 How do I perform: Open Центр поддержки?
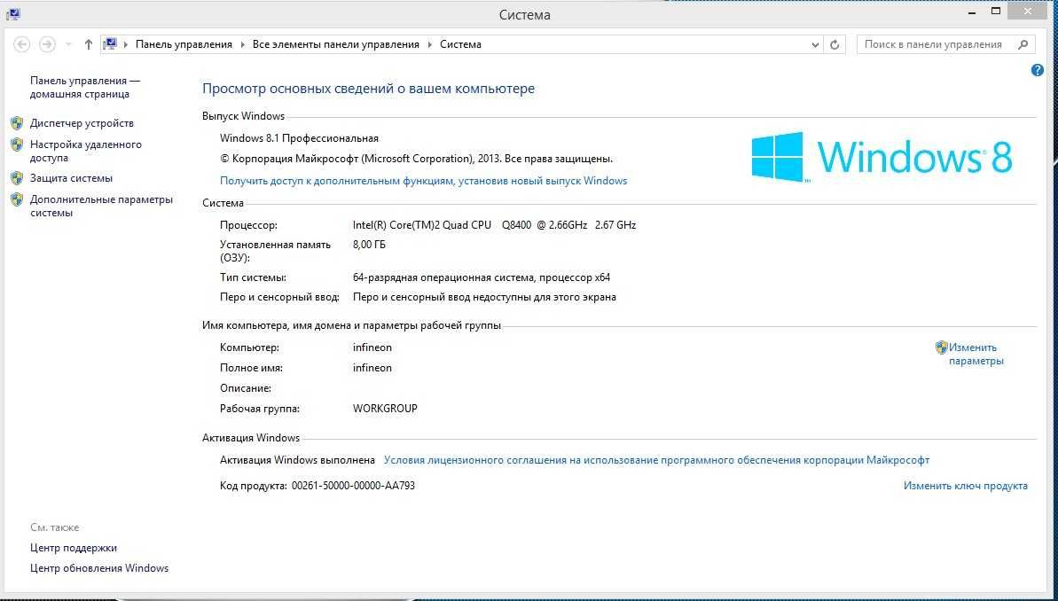click(74, 549)
